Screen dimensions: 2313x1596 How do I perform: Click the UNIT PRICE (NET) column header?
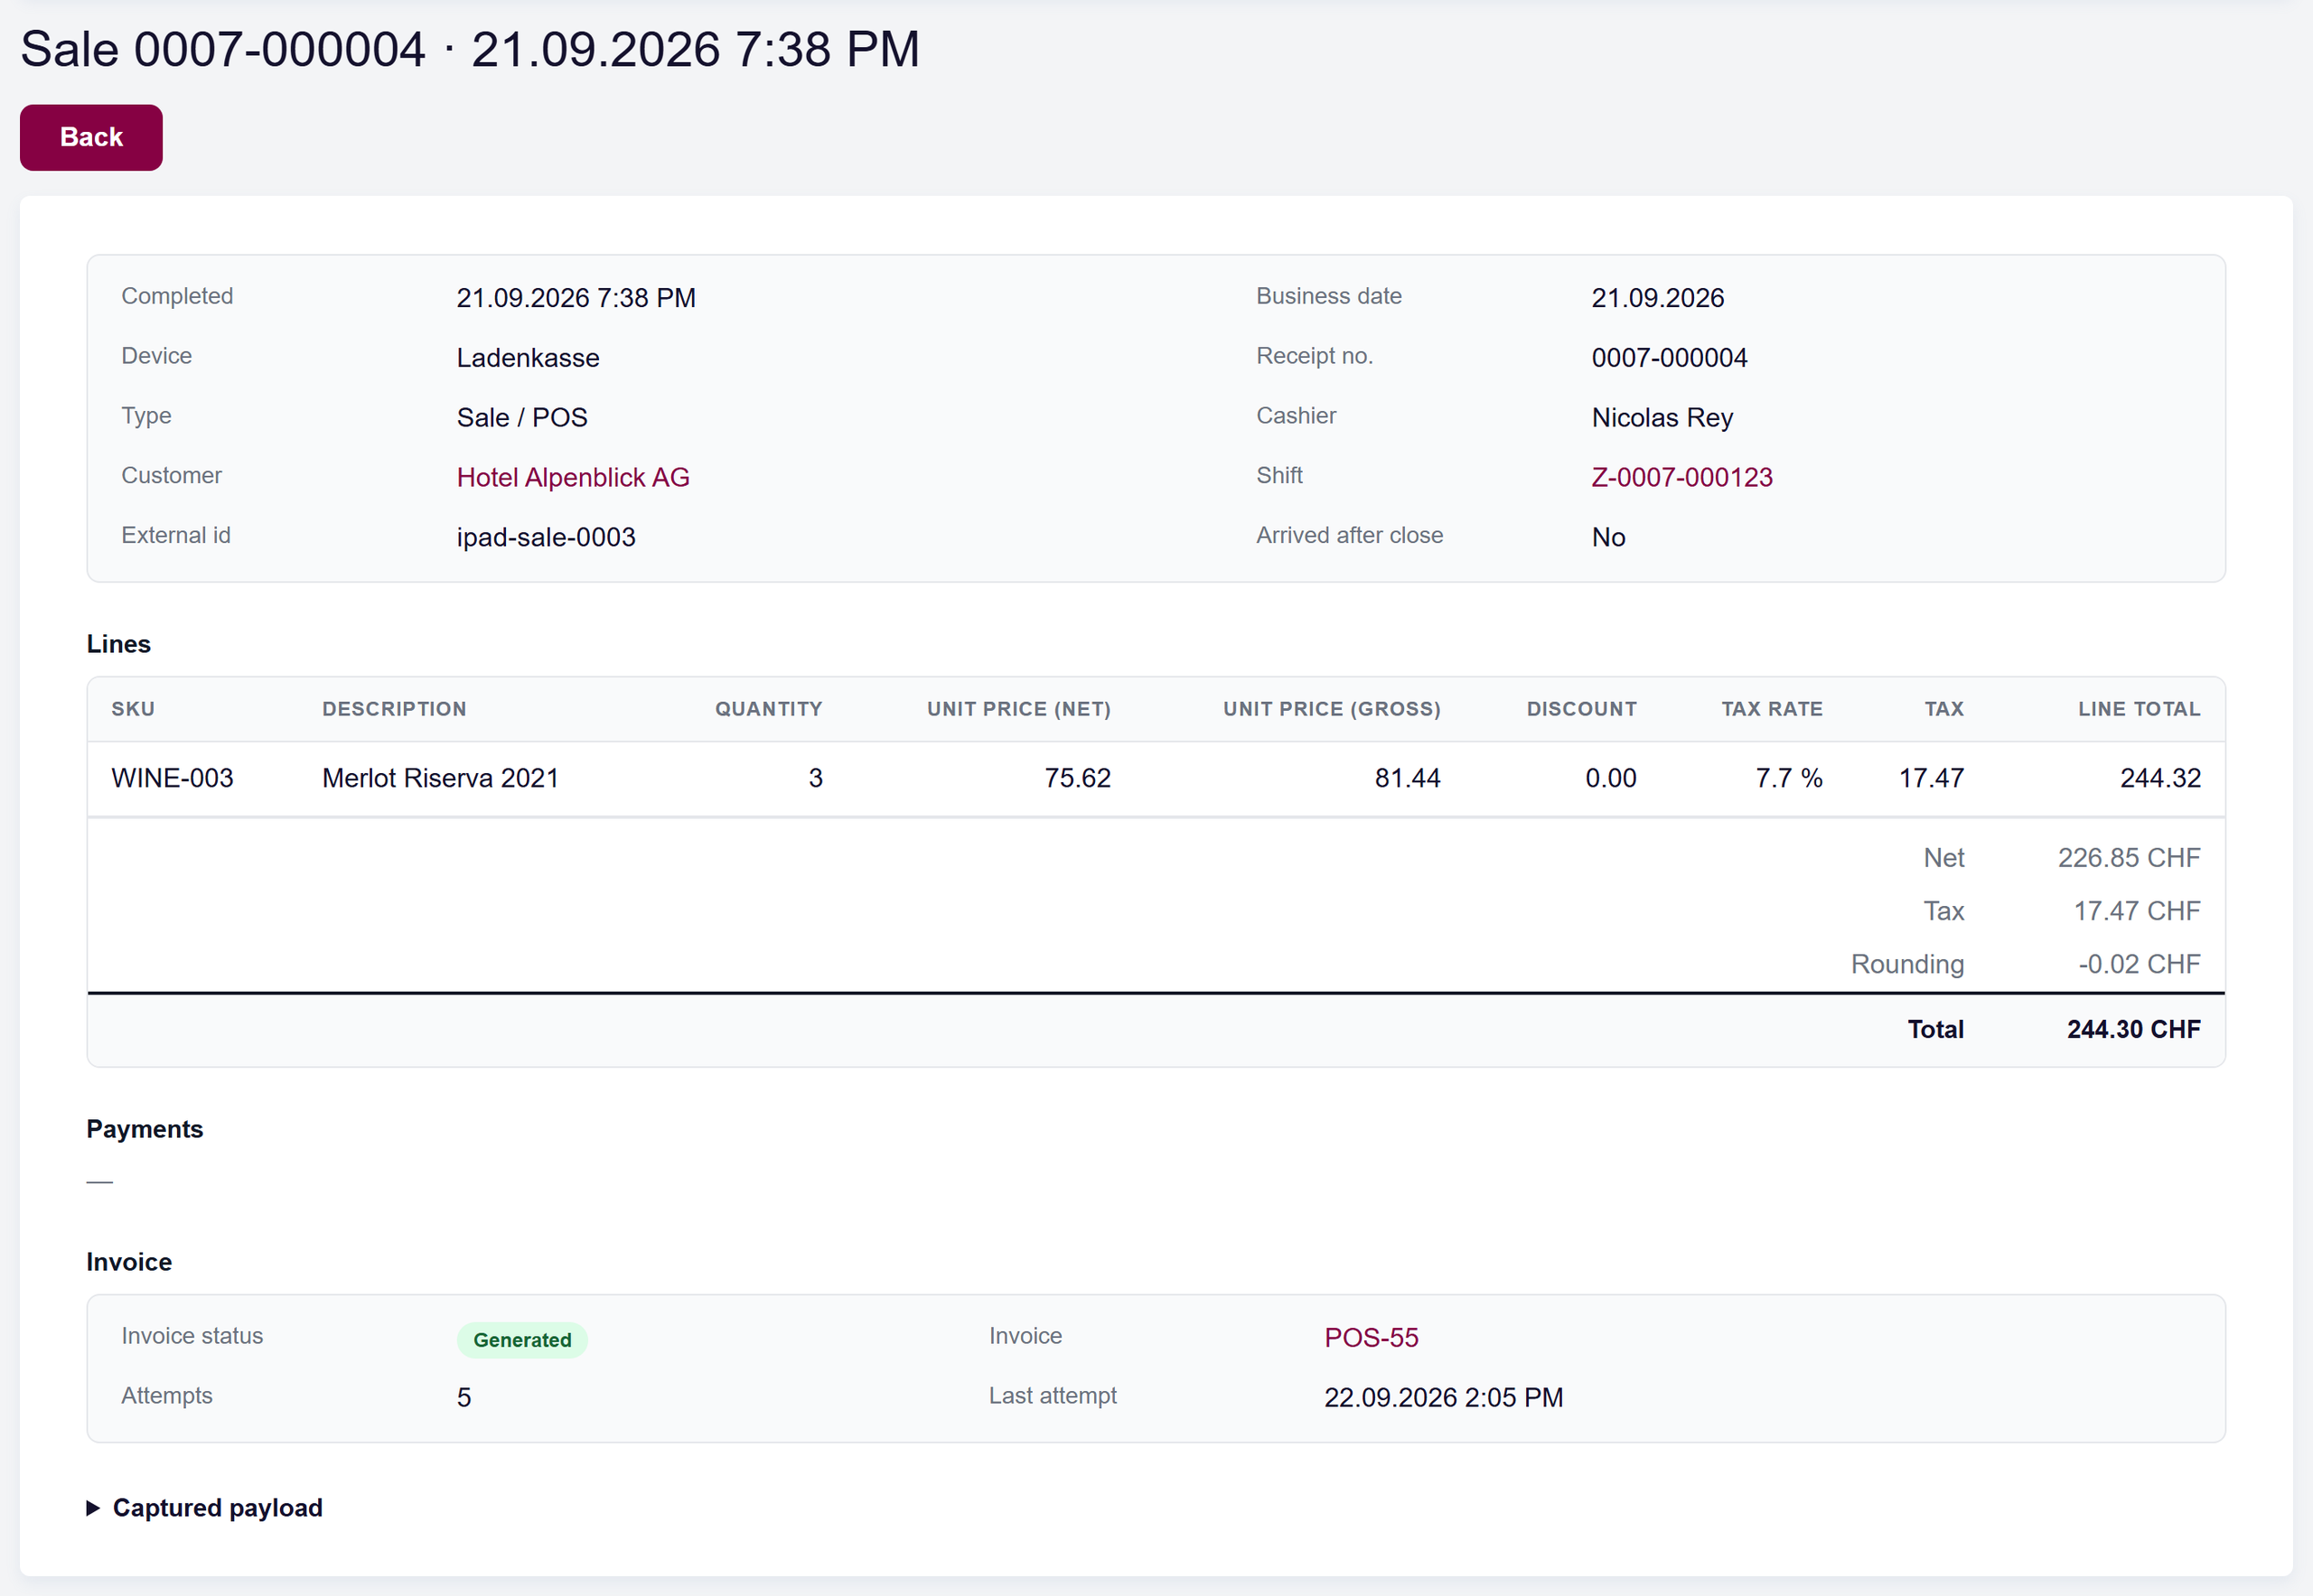tap(1018, 709)
